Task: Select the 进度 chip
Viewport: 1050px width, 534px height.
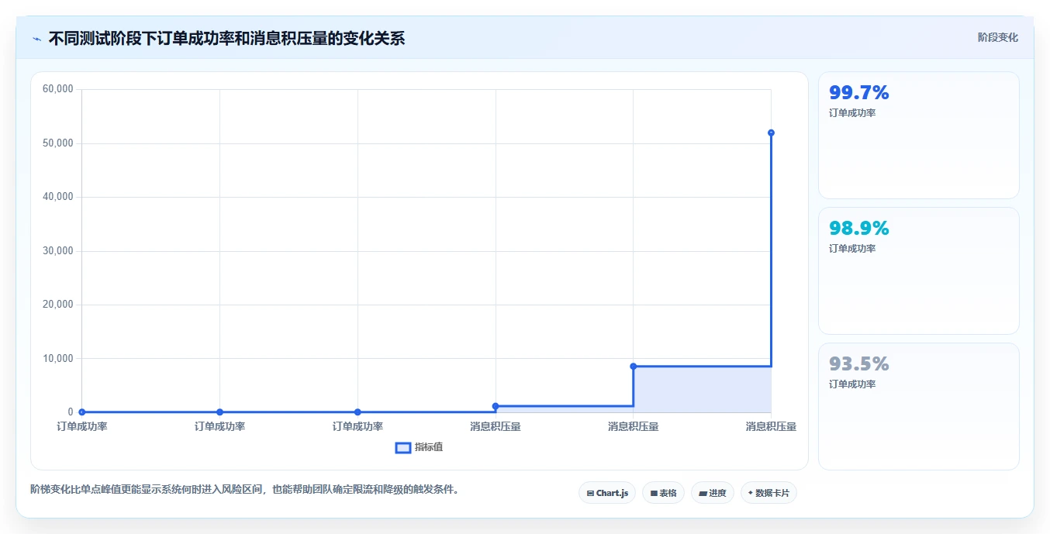Action: tap(713, 493)
